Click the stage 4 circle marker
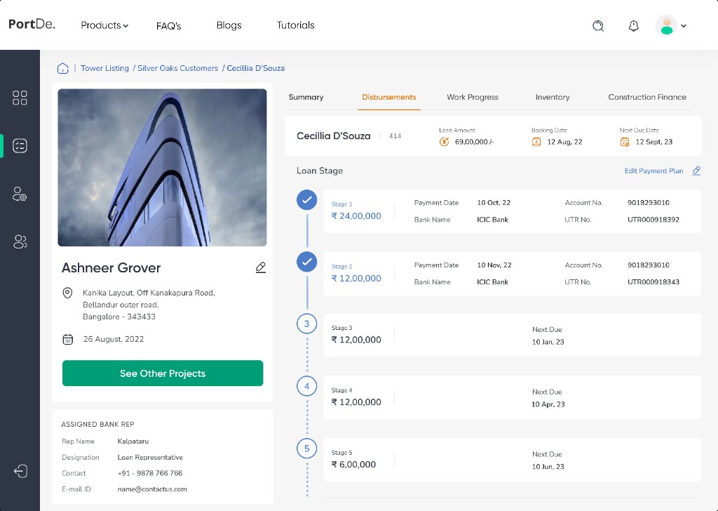 tap(307, 386)
